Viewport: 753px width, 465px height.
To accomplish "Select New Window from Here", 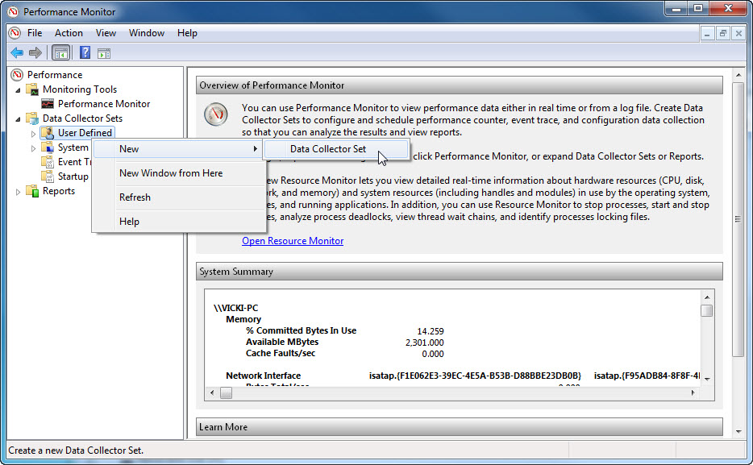I will (179, 173).
